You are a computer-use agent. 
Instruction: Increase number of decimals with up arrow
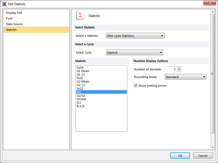click(x=179, y=68)
